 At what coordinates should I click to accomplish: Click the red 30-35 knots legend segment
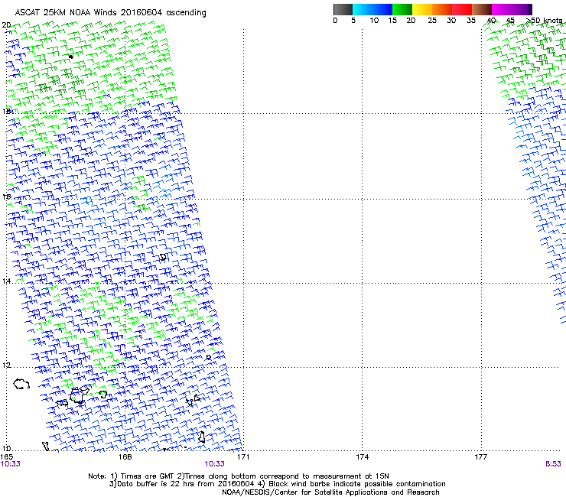click(462, 9)
